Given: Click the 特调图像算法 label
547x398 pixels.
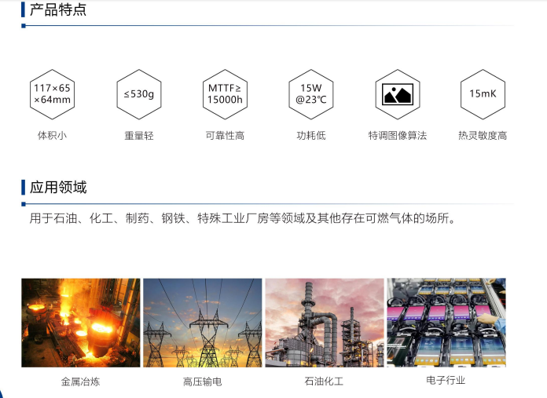Looking at the screenshot, I should coord(397,136).
